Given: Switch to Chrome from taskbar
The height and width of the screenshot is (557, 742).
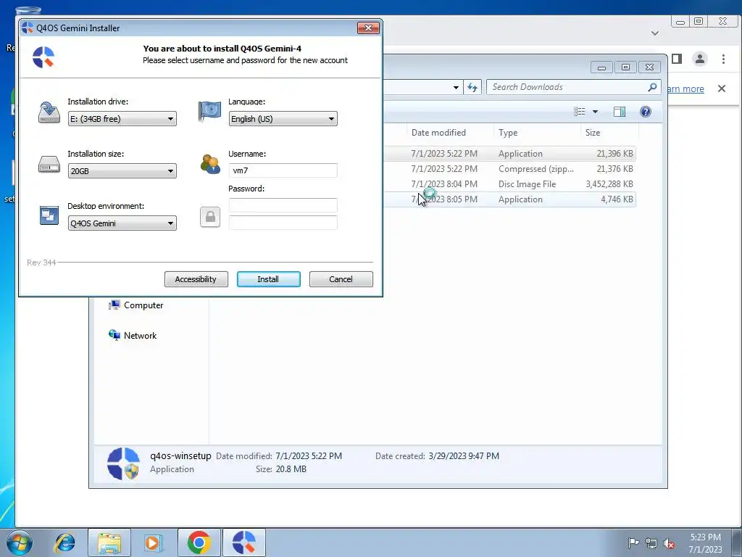Looking at the screenshot, I should (x=199, y=542).
